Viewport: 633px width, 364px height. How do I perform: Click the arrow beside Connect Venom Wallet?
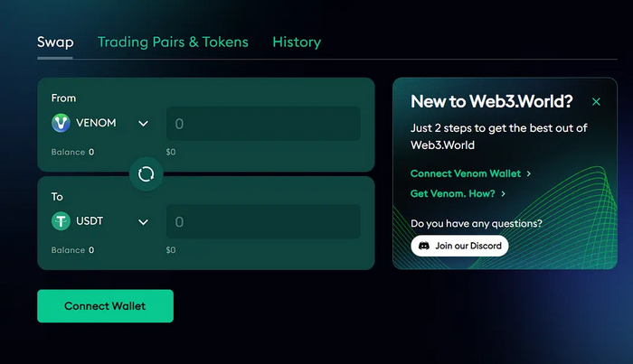529,173
